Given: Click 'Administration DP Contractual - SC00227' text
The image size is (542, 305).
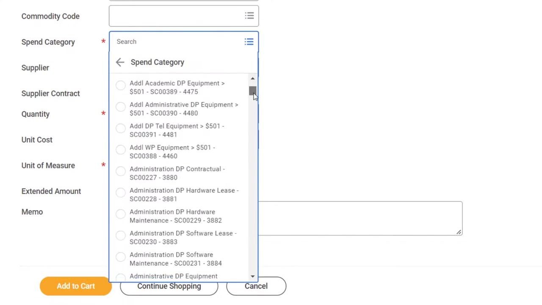Looking at the screenshot, I should point(177,173).
